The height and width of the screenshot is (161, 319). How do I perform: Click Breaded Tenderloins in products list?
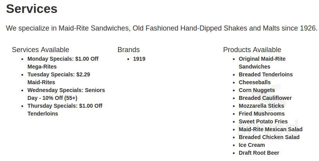point(266,74)
